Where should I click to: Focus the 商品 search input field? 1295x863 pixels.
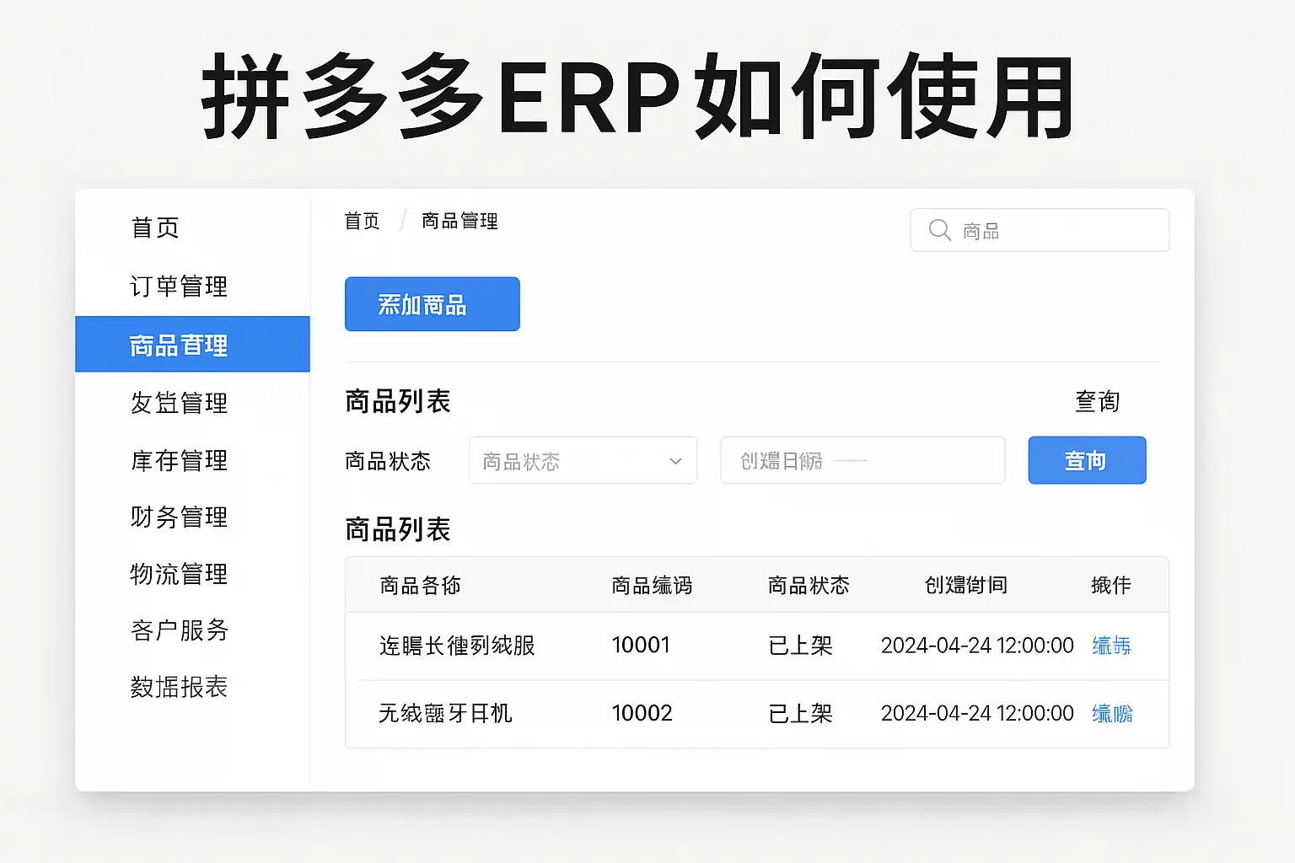pyautogui.click(x=1040, y=230)
